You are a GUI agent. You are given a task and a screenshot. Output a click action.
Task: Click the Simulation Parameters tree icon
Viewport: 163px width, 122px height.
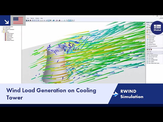point(4,29)
